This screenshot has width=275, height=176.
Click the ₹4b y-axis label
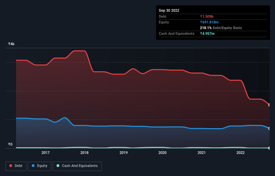click(x=11, y=44)
